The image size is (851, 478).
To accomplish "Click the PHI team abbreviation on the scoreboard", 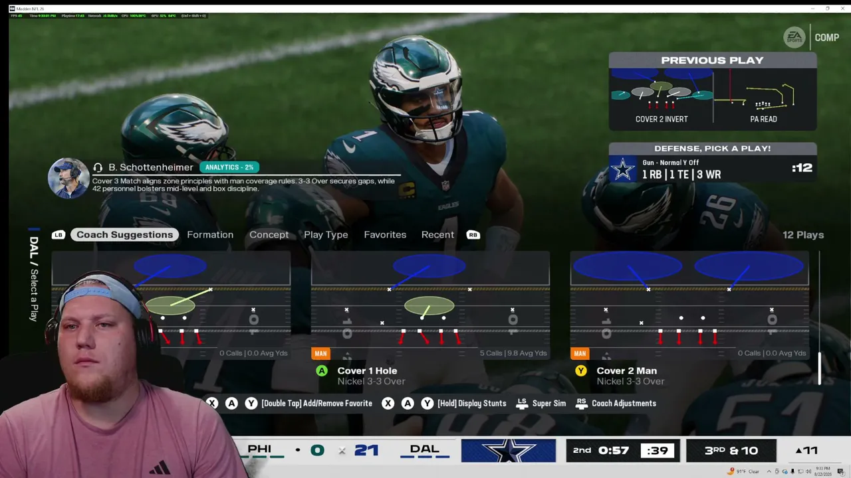I will point(259,449).
